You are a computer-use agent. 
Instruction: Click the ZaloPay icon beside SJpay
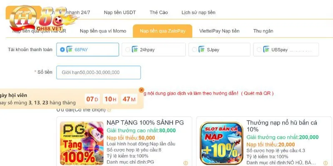(201, 49)
